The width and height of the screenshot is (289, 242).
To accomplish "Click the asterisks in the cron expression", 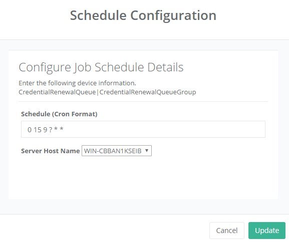I will (59, 129).
